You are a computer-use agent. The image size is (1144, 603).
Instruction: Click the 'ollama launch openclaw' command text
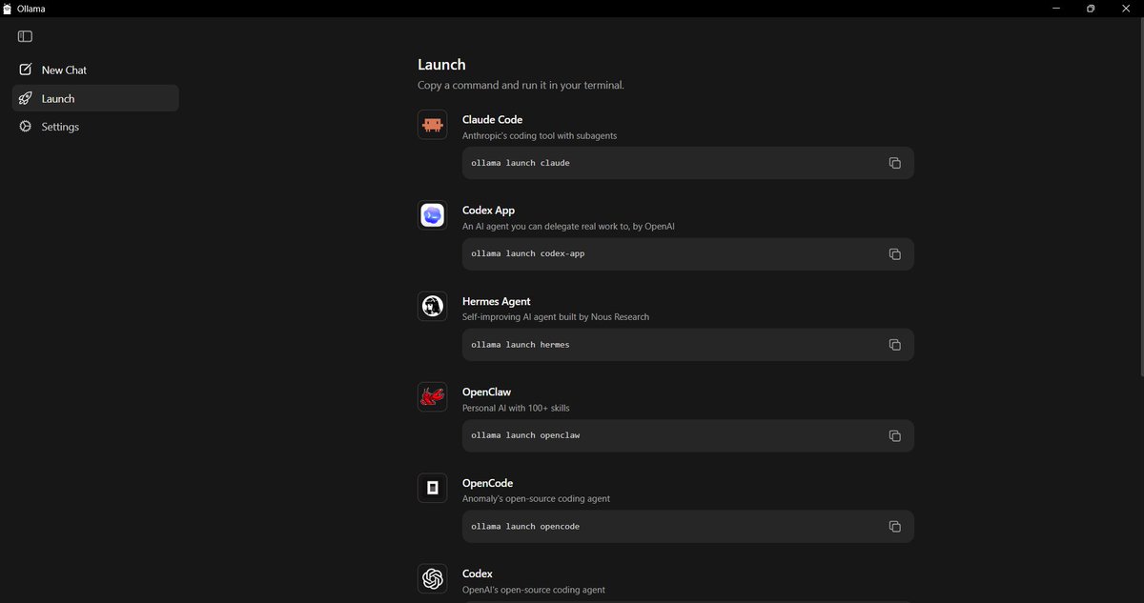[525, 435]
